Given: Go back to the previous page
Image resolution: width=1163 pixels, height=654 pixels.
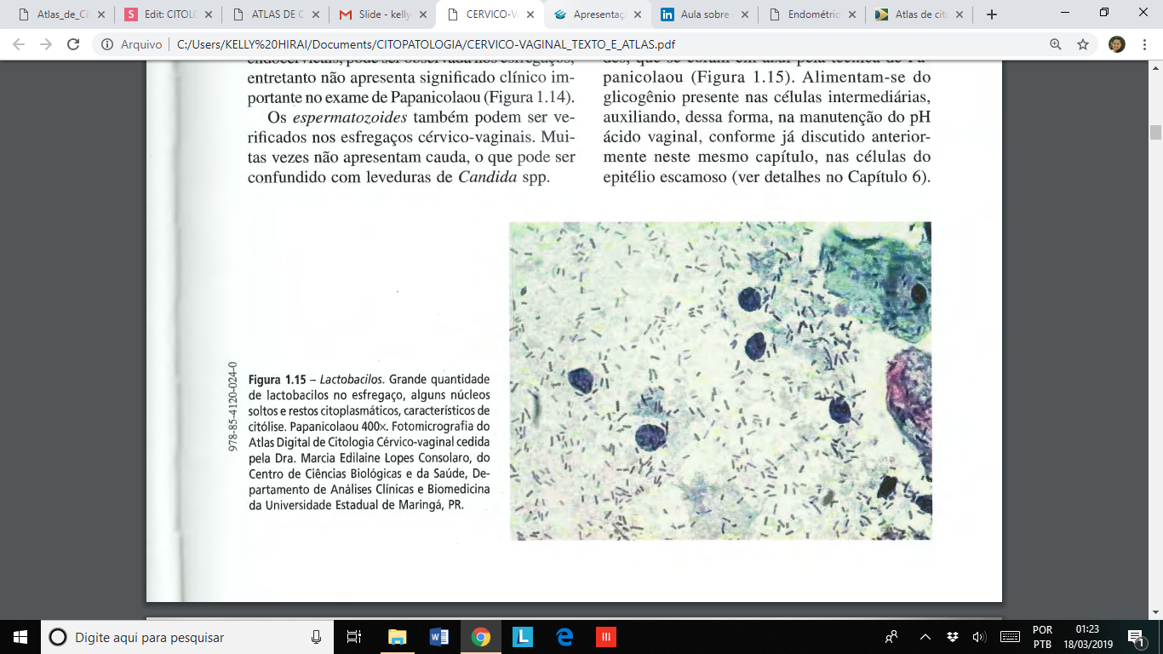Looking at the screenshot, I should click(19, 44).
